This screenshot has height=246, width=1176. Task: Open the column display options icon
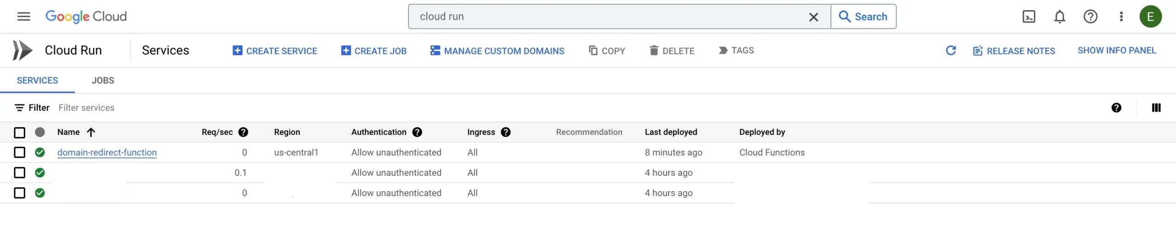pyautogui.click(x=1156, y=108)
